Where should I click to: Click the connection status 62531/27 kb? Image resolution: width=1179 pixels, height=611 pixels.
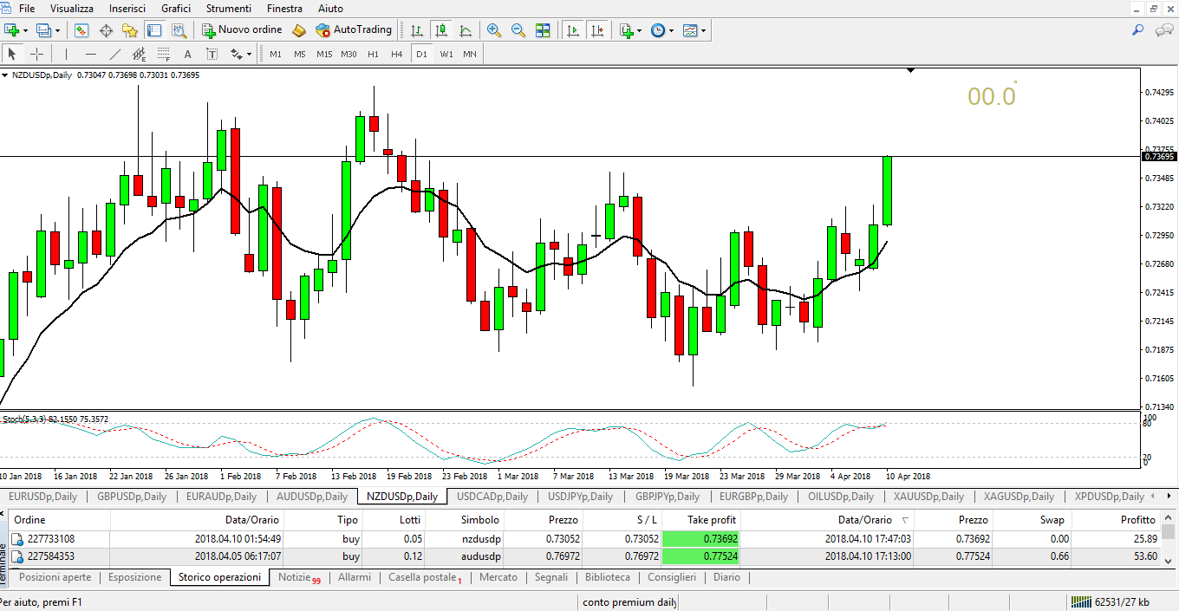pyautogui.click(x=1111, y=602)
